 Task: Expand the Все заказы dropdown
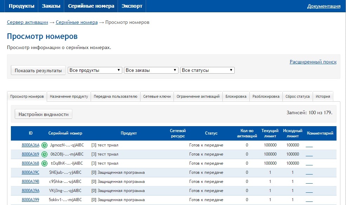click(151, 70)
